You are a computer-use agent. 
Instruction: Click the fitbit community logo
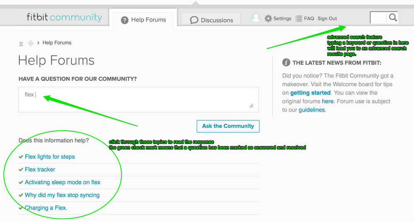coord(64,17)
